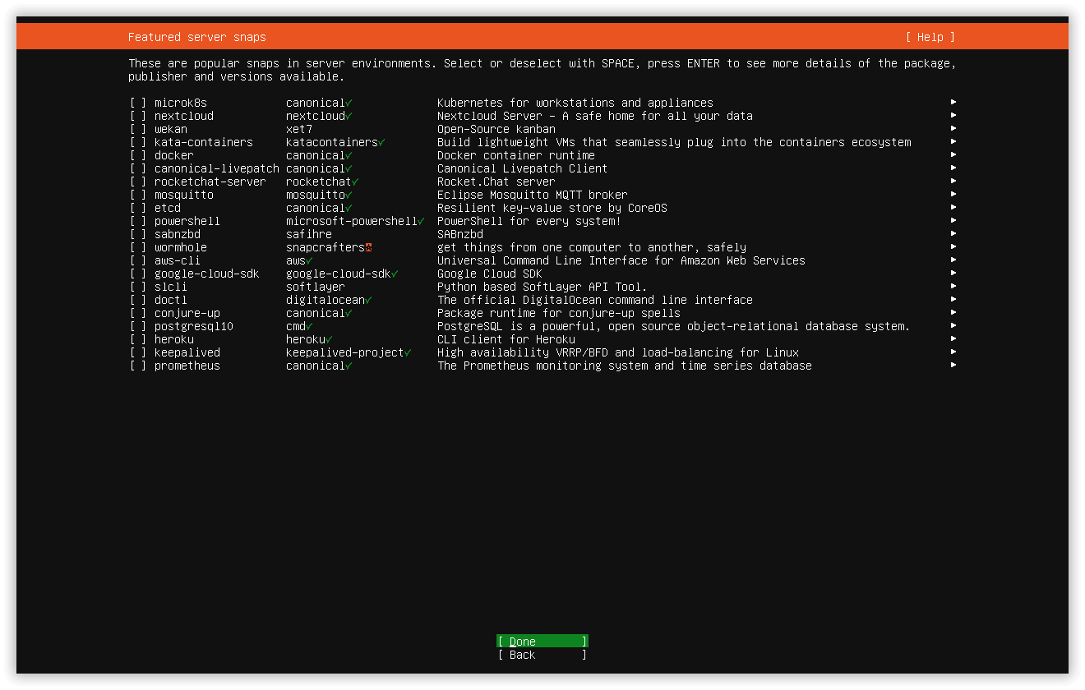Image resolution: width=1085 pixels, height=690 pixels.
Task: Select the conjure-up snap name
Action: click(187, 313)
